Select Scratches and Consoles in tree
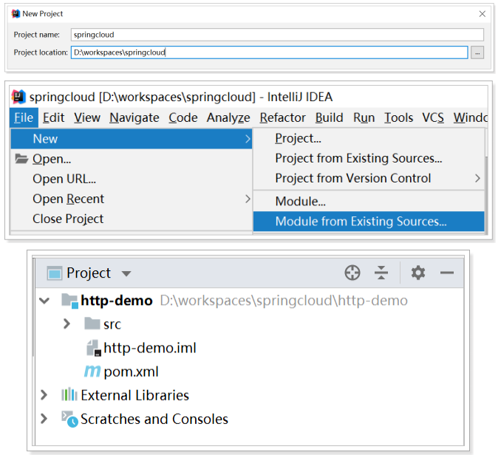501x455 pixels. 250,419
